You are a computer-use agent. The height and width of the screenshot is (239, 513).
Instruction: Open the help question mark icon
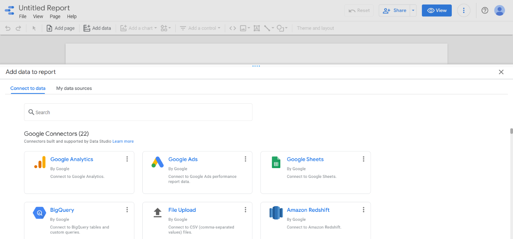tap(485, 11)
